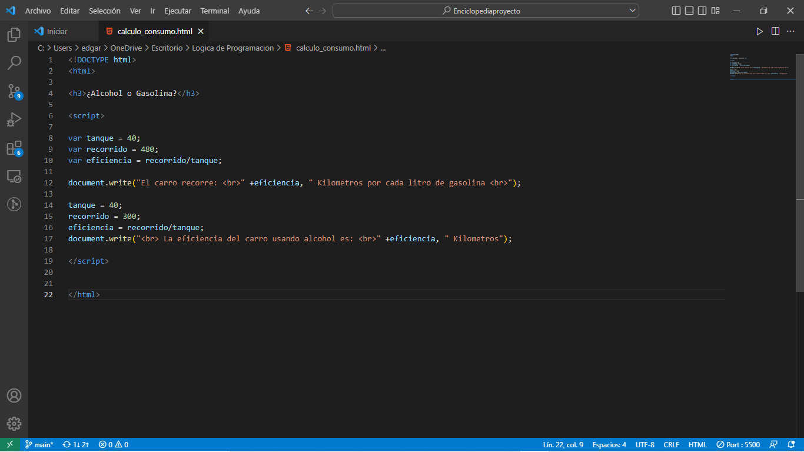Open the Ejecutar menu

(x=178, y=11)
